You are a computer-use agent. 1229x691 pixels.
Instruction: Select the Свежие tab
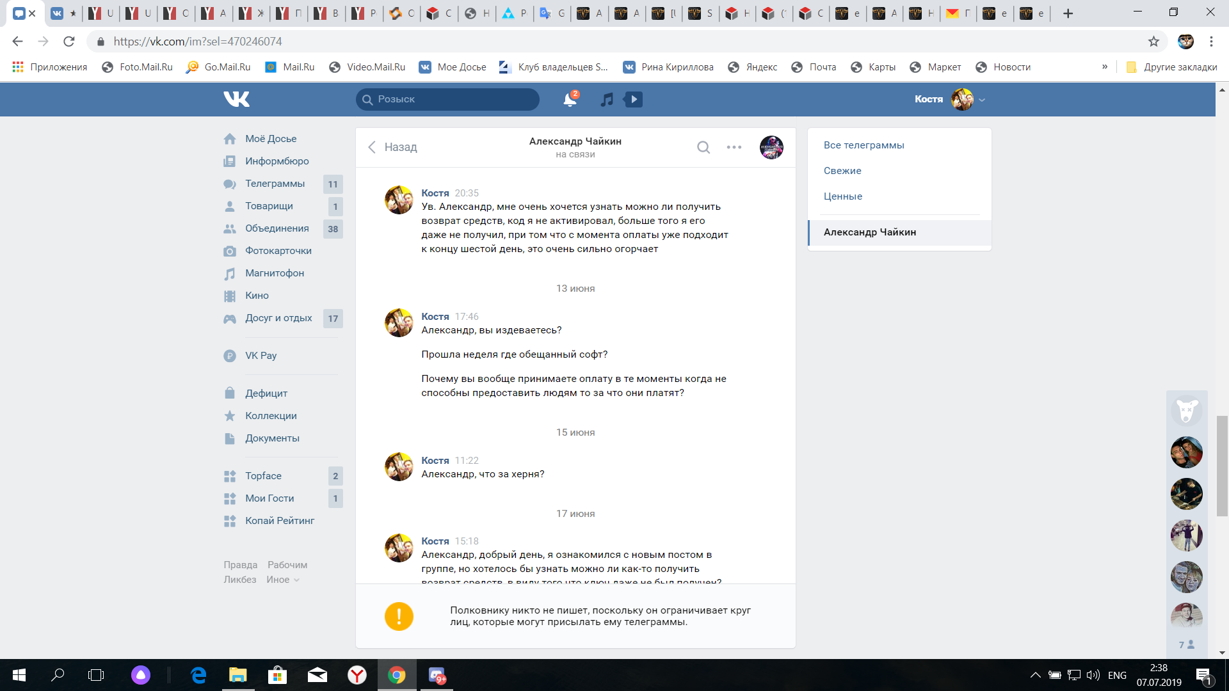pyautogui.click(x=842, y=171)
